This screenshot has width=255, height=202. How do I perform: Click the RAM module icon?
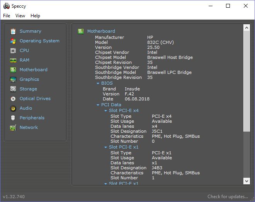13,60
